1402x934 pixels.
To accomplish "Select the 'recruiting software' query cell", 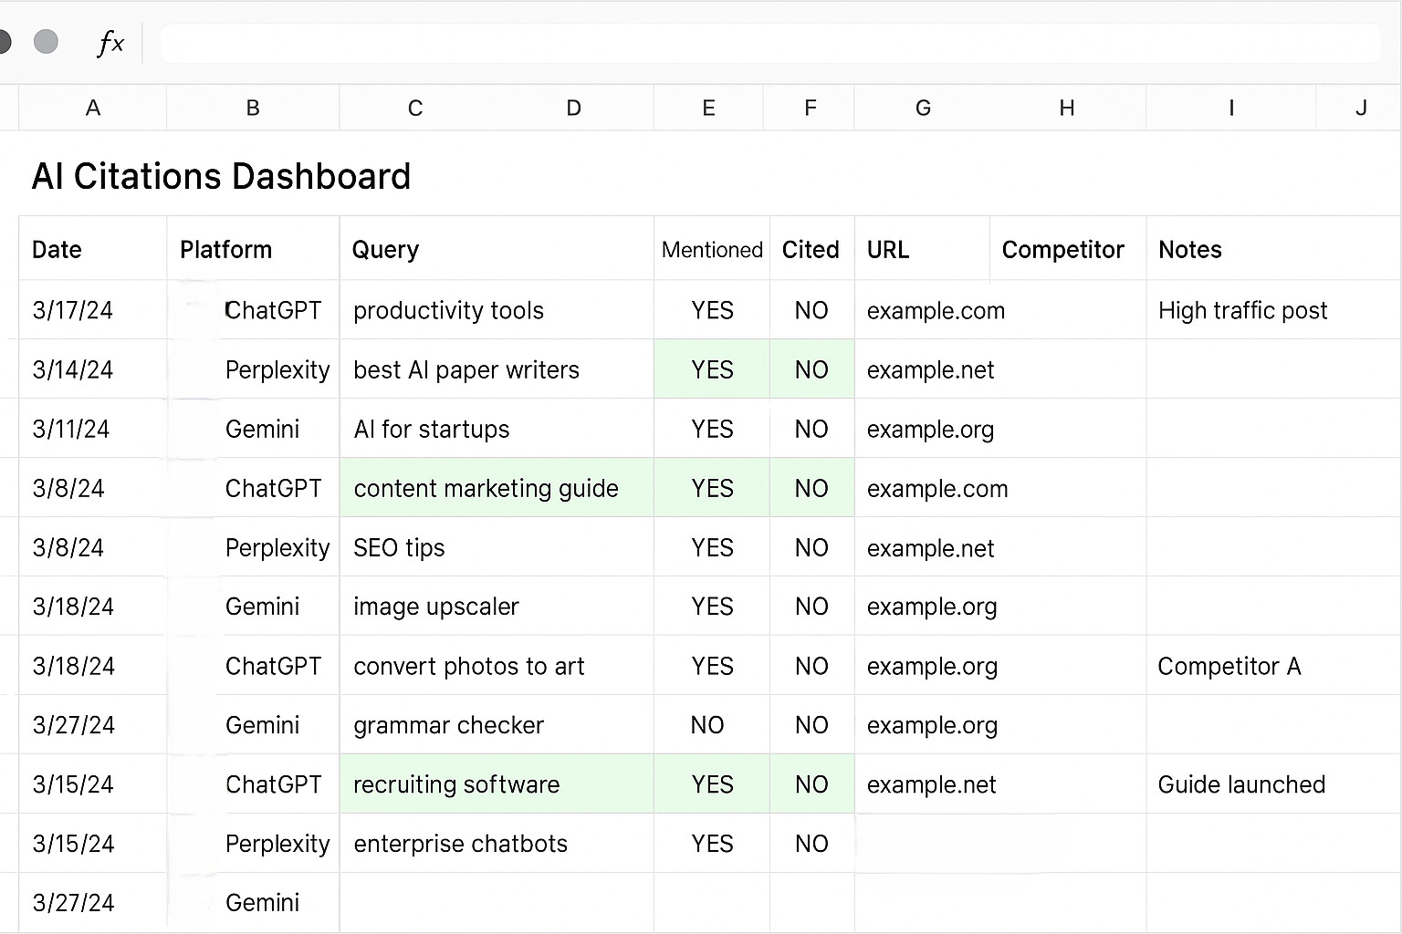I will click(497, 784).
